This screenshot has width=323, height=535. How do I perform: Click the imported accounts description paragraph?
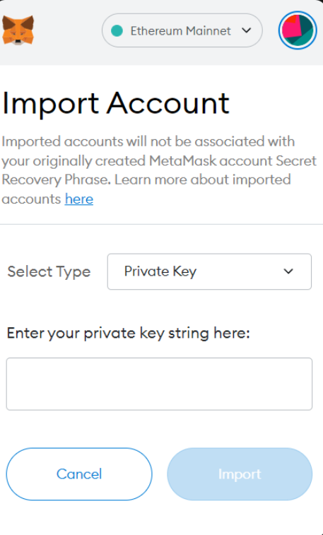[159, 170]
